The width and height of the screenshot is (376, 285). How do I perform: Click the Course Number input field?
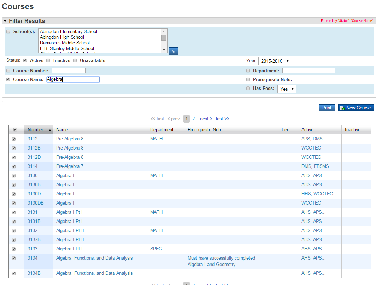click(x=69, y=71)
